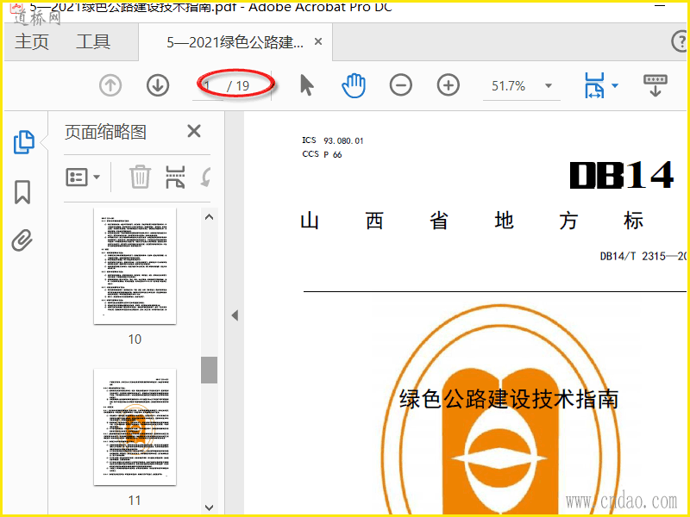690x517 pixels.
Task: Select page 10 thumbnail
Action: coord(135,266)
